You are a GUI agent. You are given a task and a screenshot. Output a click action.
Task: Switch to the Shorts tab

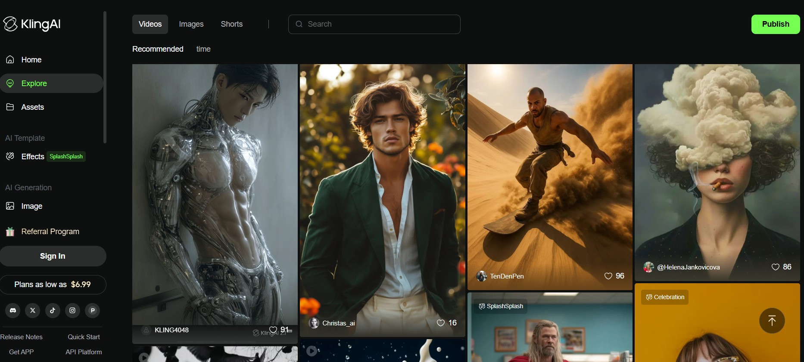pyautogui.click(x=232, y=24)
